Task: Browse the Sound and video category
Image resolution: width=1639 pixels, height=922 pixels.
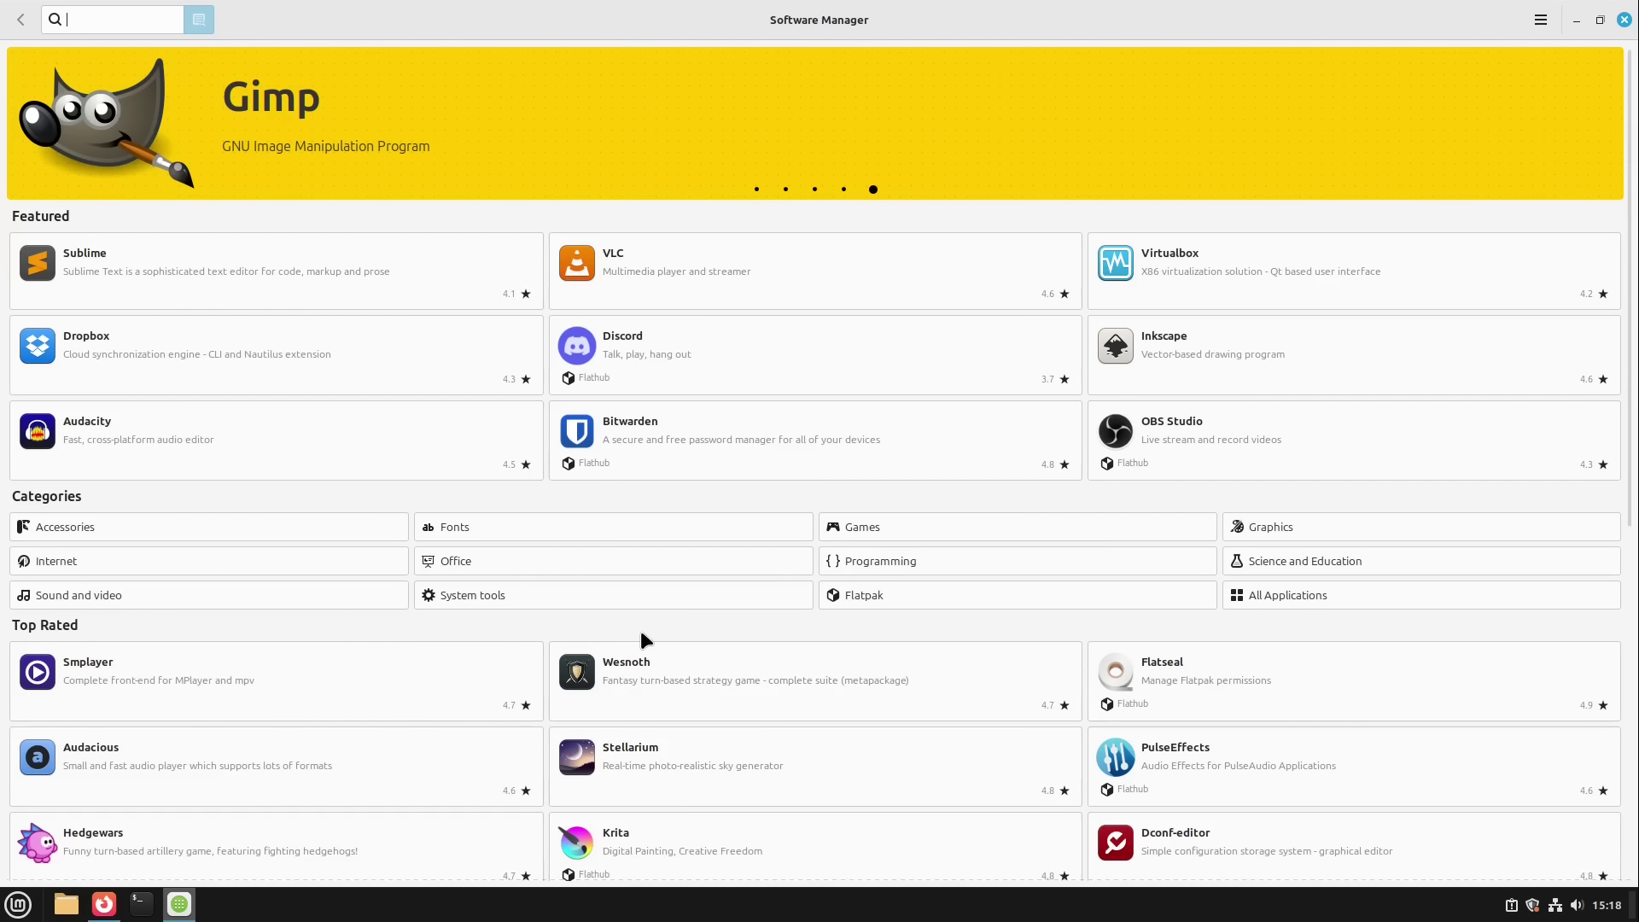Action: pos(208,595)
